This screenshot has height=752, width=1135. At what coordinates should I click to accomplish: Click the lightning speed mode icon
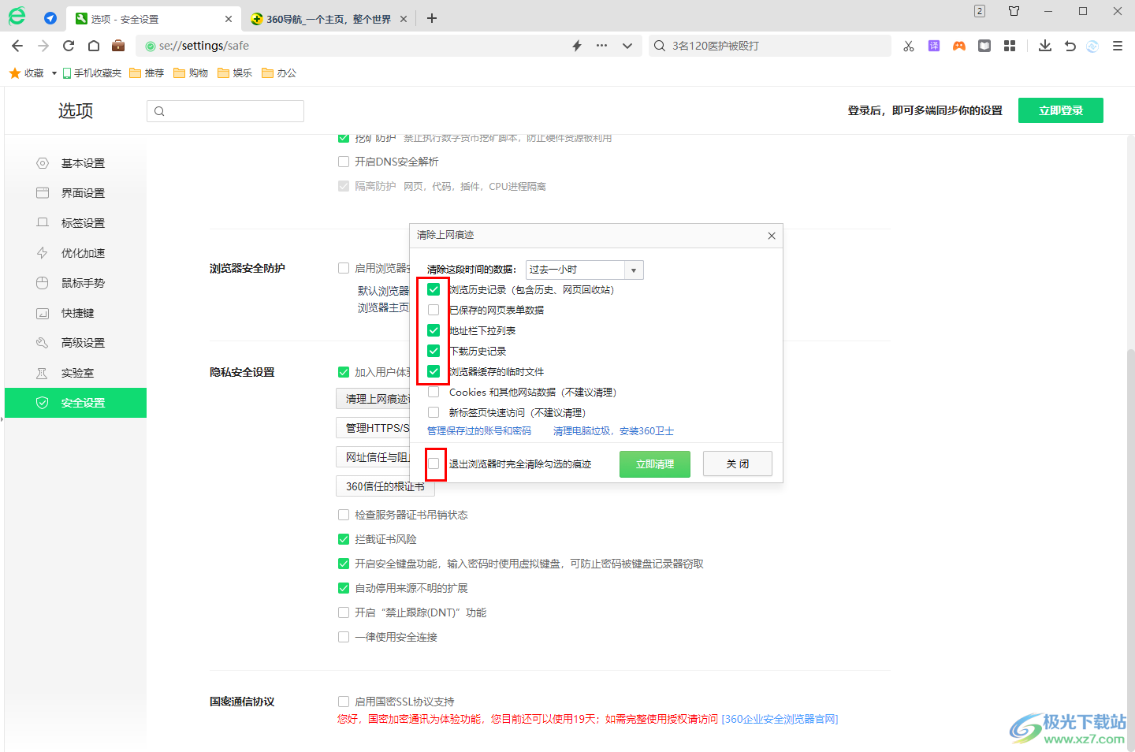(x=577, y=46)
